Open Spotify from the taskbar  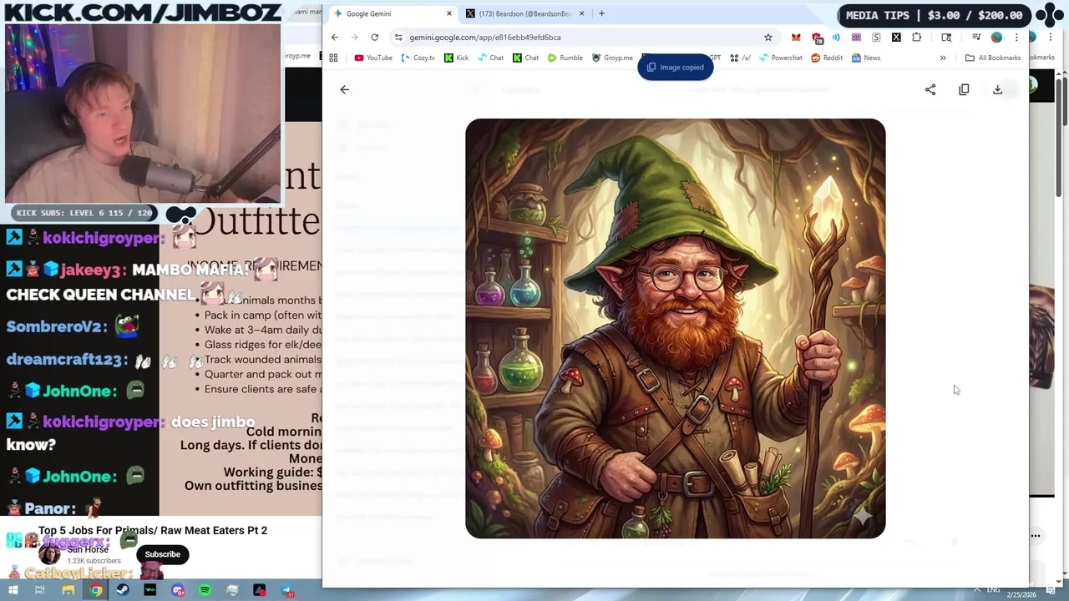205,591
